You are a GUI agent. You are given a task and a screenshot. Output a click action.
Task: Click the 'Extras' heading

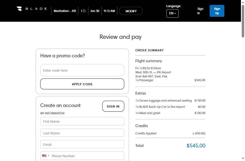pyautogui.click(x=141, y=93)
